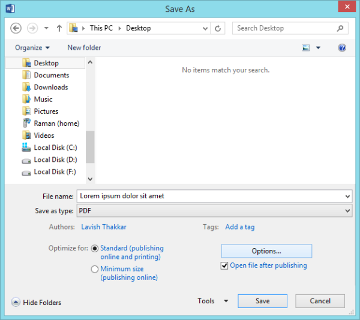Open the PDF Options button
Viewport: 360px width, 320px height.
point(266,251)
